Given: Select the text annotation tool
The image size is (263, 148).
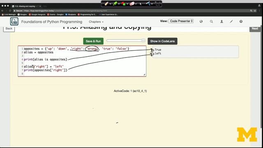Looking at the screenshot, I should [148, 4].
